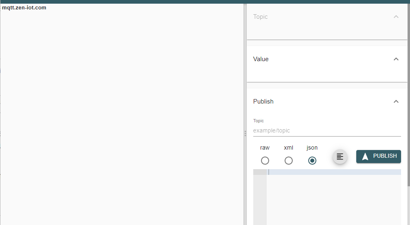Click the paper-plane arrow icon on Publish
The width and height of the screenshot is (410, 225).
coord(365,157)
